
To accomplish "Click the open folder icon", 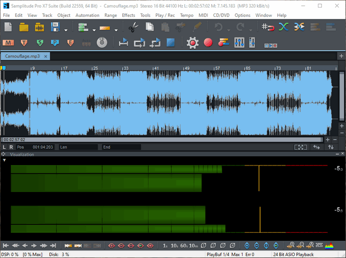I will 24,27.
